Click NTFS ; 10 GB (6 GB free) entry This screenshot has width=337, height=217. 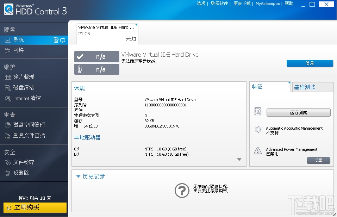pos(166,149)
